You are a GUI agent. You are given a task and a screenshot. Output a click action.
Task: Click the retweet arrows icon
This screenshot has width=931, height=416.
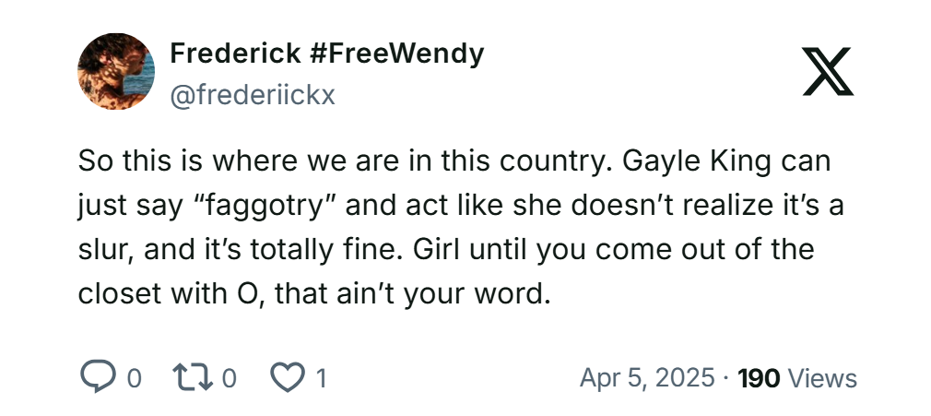192,377
